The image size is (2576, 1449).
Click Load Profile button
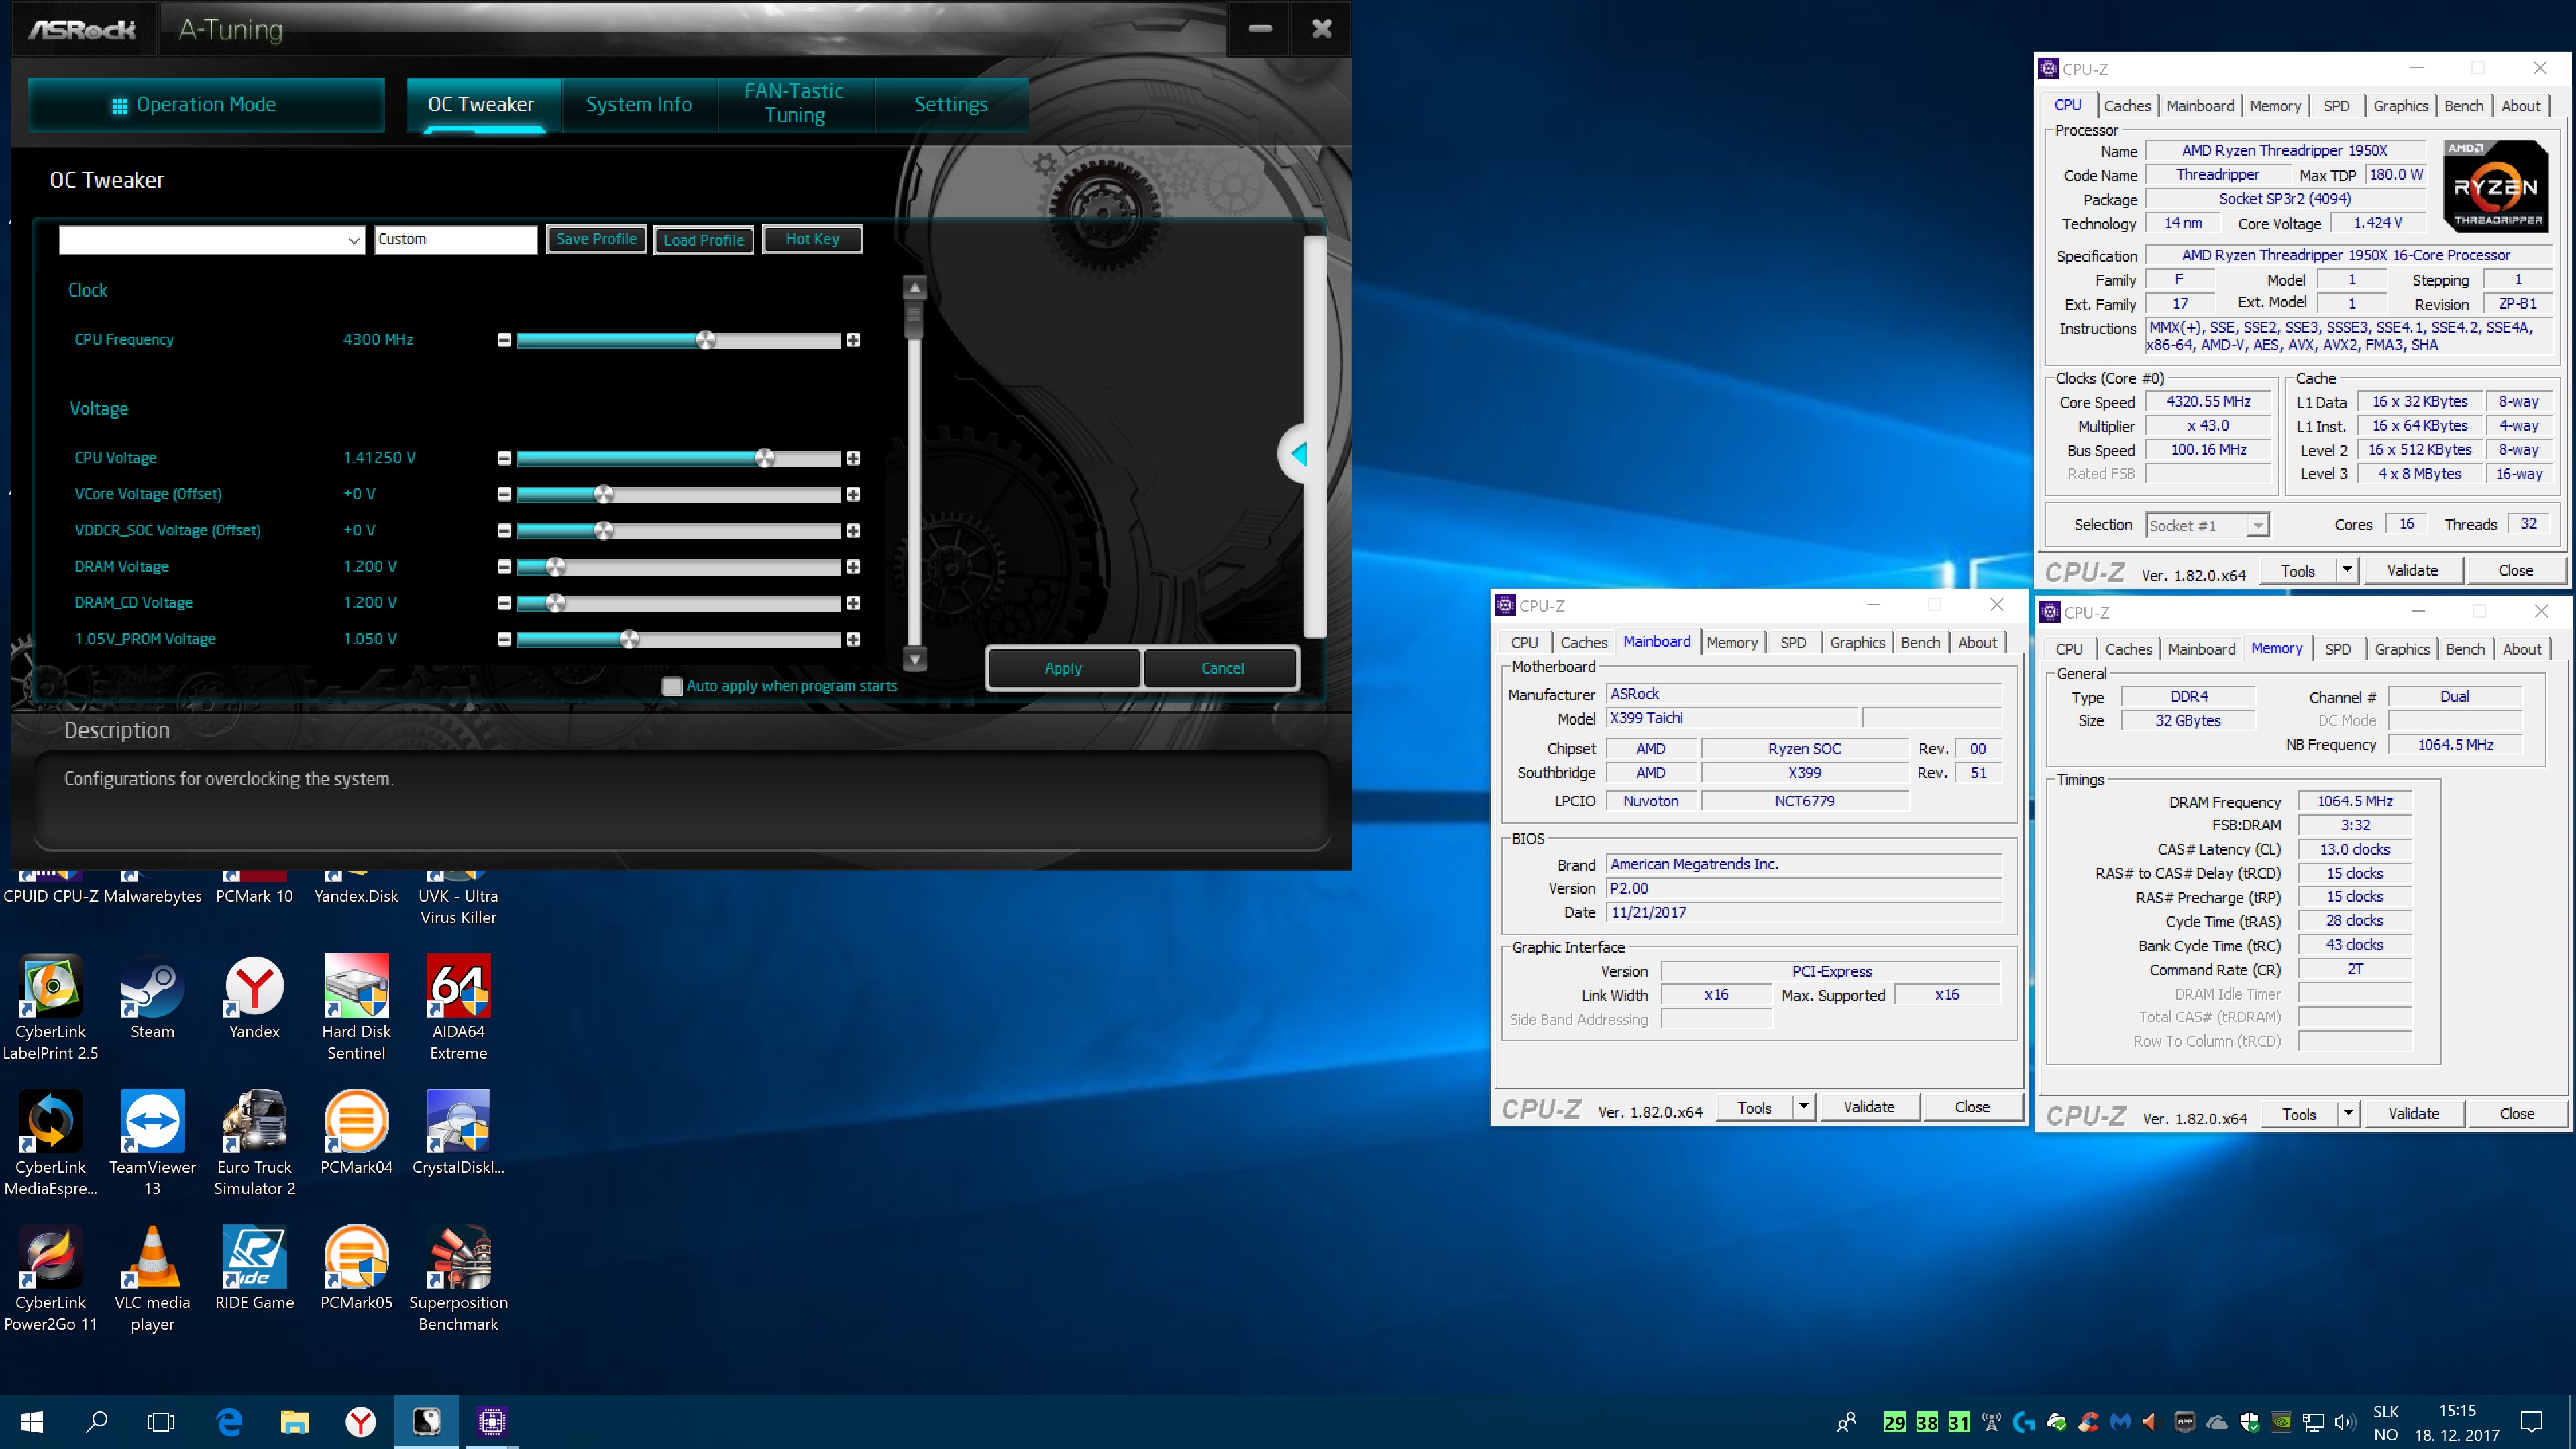(x=704, y=240)
